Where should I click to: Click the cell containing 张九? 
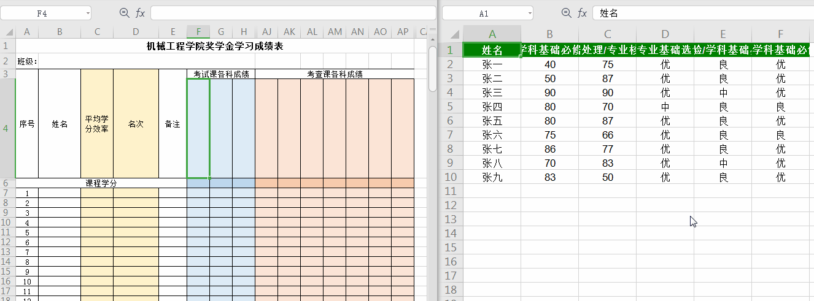[492, 177]
